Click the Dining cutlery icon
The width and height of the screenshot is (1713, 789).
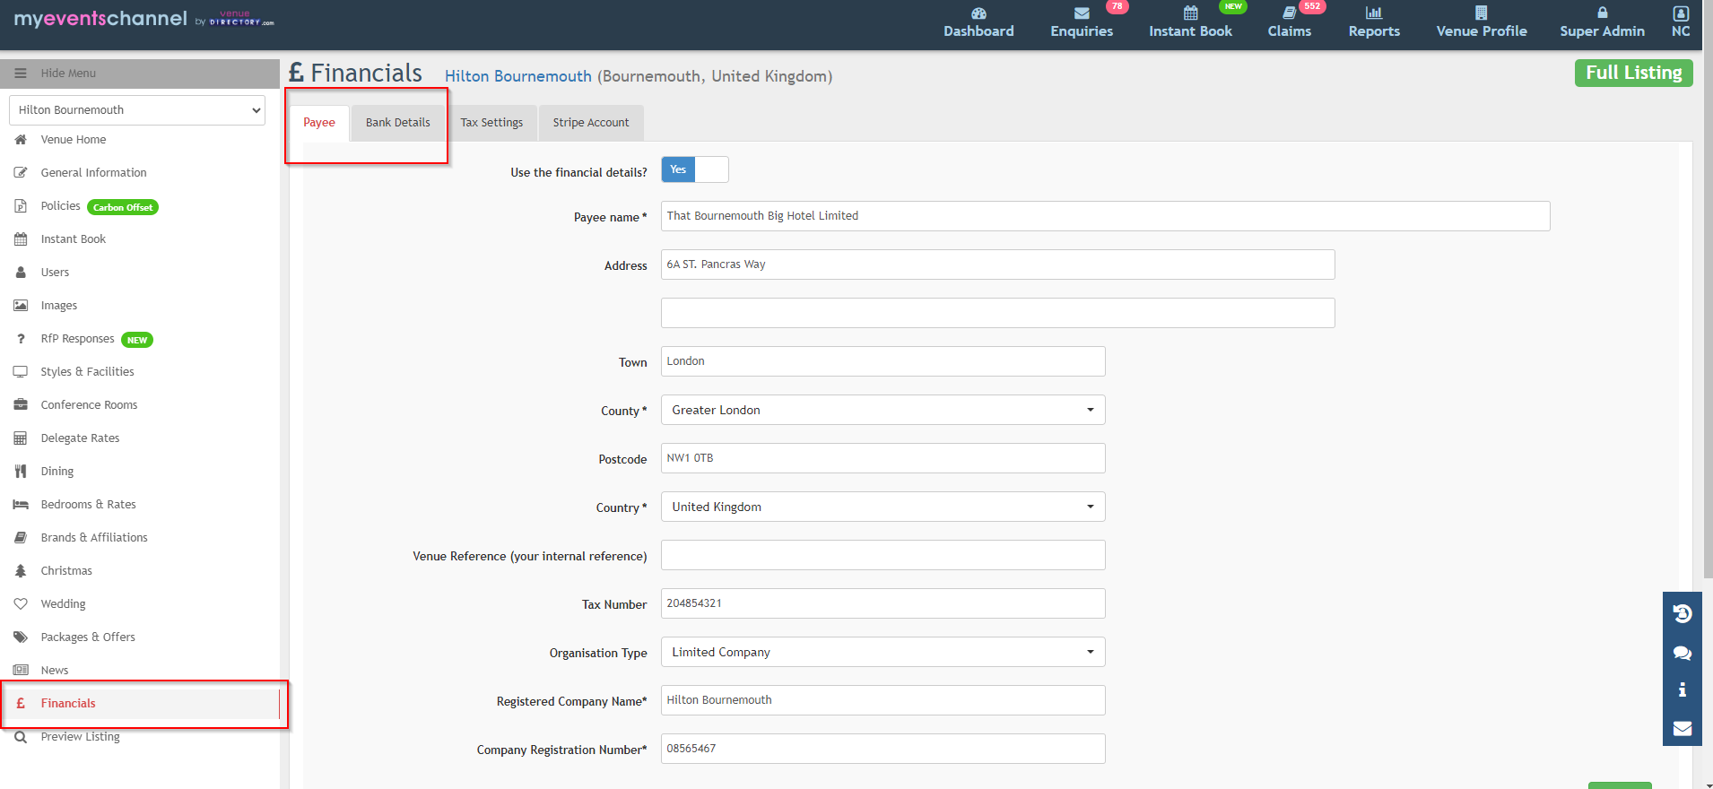pos(21,472)
